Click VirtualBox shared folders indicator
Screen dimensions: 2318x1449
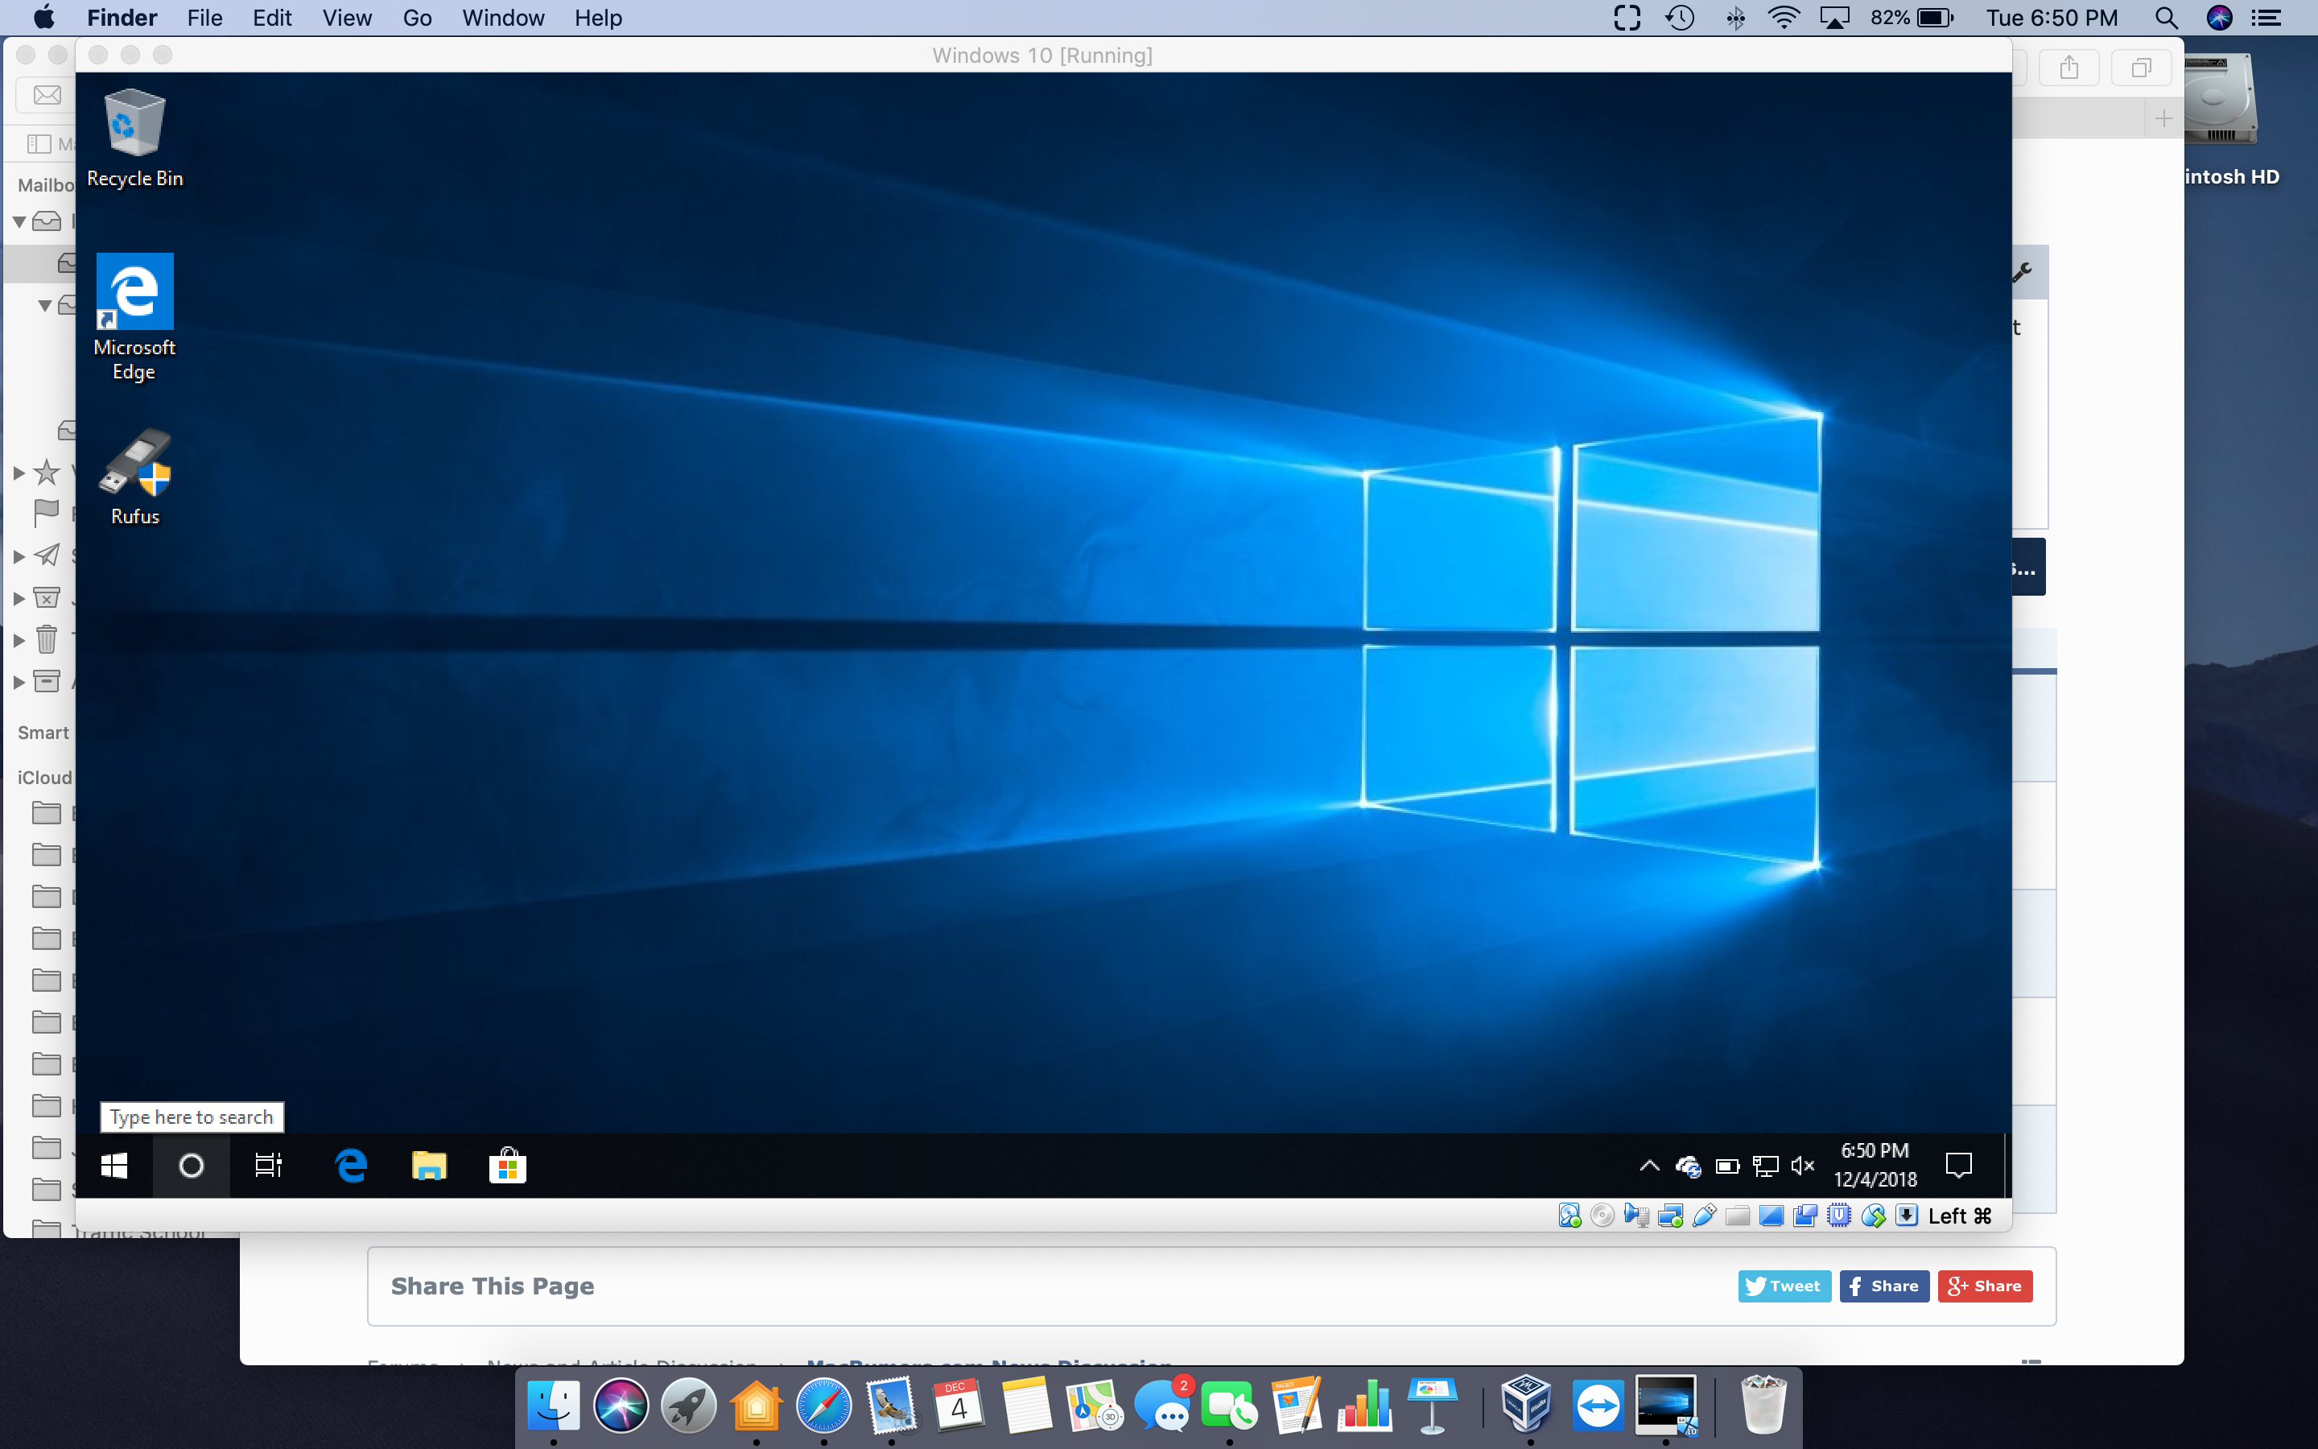(1738, 1216)
